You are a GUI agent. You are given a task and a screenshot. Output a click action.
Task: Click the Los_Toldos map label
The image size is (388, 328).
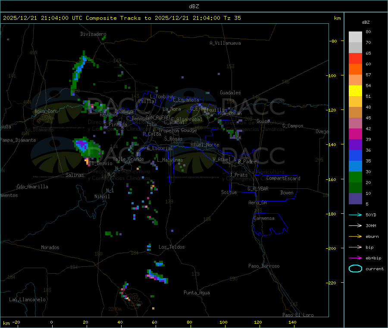[172, 247]
